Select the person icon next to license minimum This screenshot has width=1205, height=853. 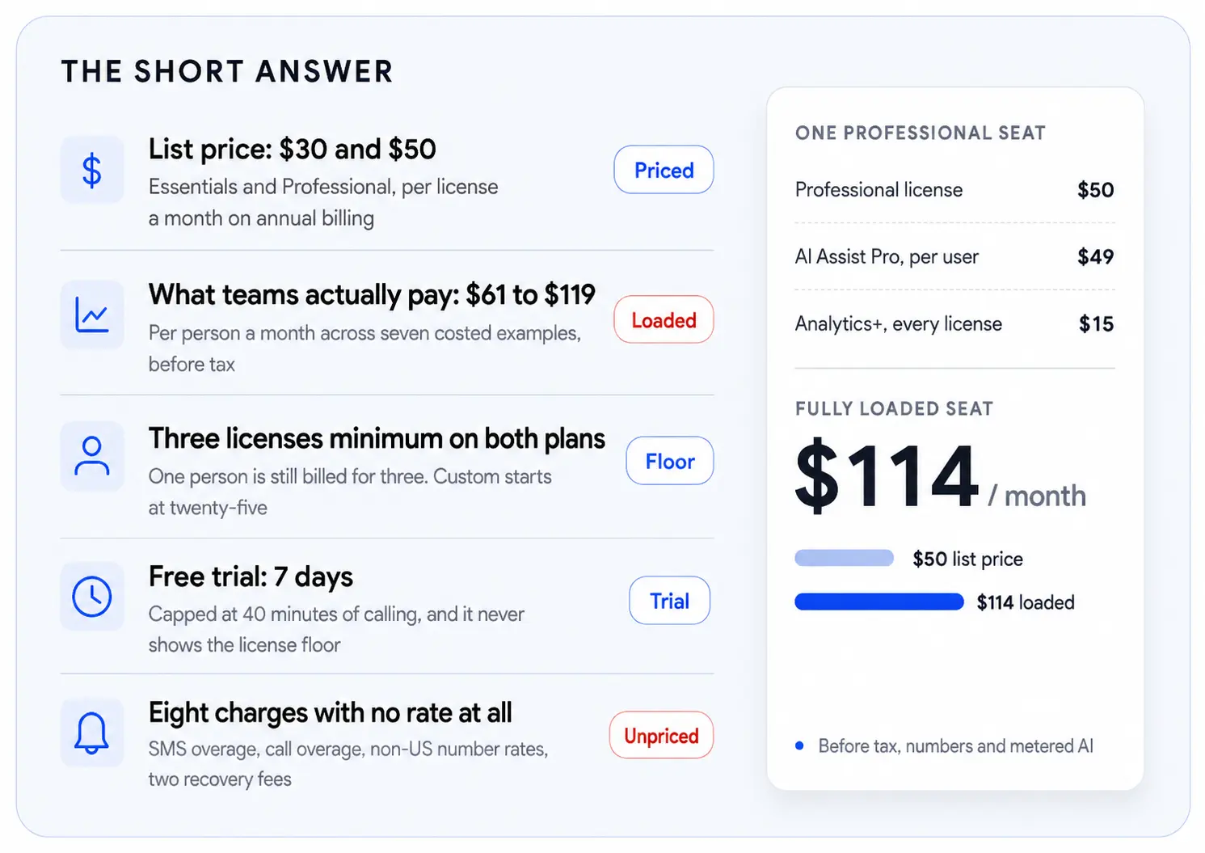(92, 456)
